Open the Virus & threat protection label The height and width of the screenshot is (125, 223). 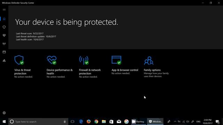click(x=22, y=72)
